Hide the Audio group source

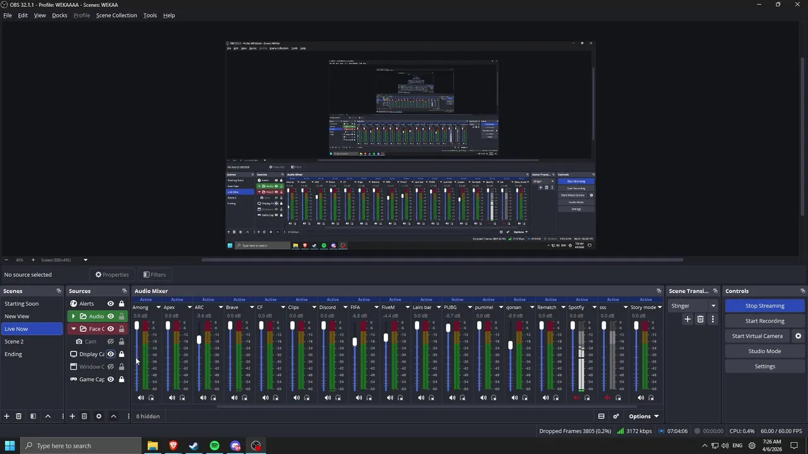point(110,317)
